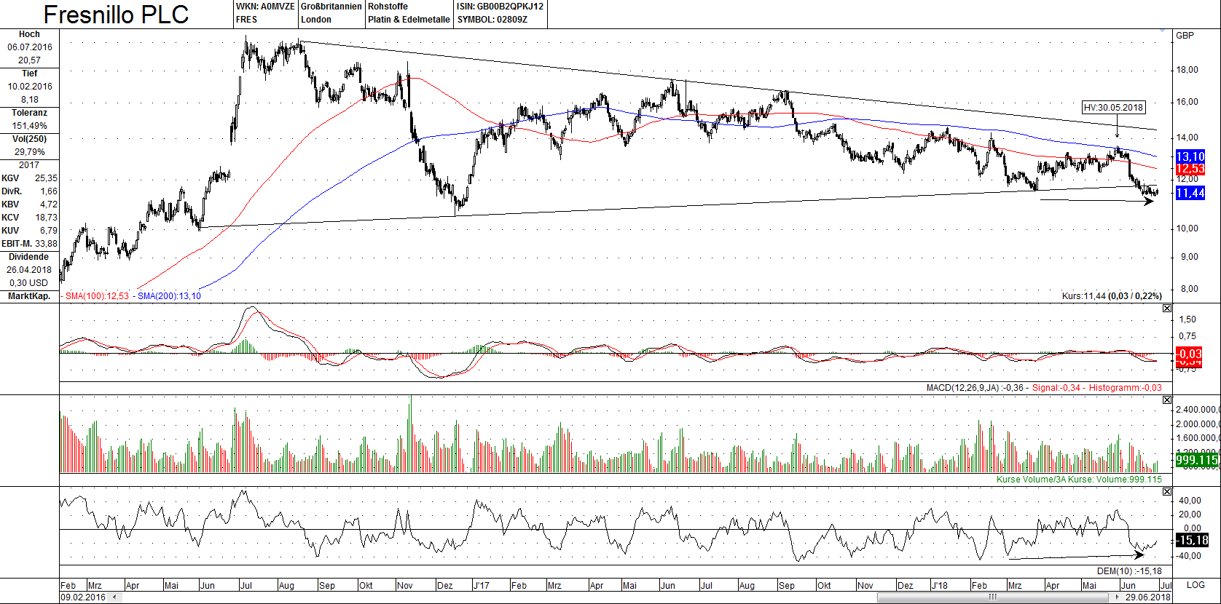The width and height of the screenshot is (1221, 604).
Task: Click the Kurse Volume/3A Kurs legend
Action: pyautogui.click(x=1079, y=480)
